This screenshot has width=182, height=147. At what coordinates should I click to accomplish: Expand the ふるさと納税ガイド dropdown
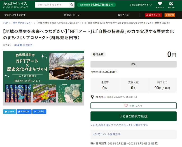[141, 5]
